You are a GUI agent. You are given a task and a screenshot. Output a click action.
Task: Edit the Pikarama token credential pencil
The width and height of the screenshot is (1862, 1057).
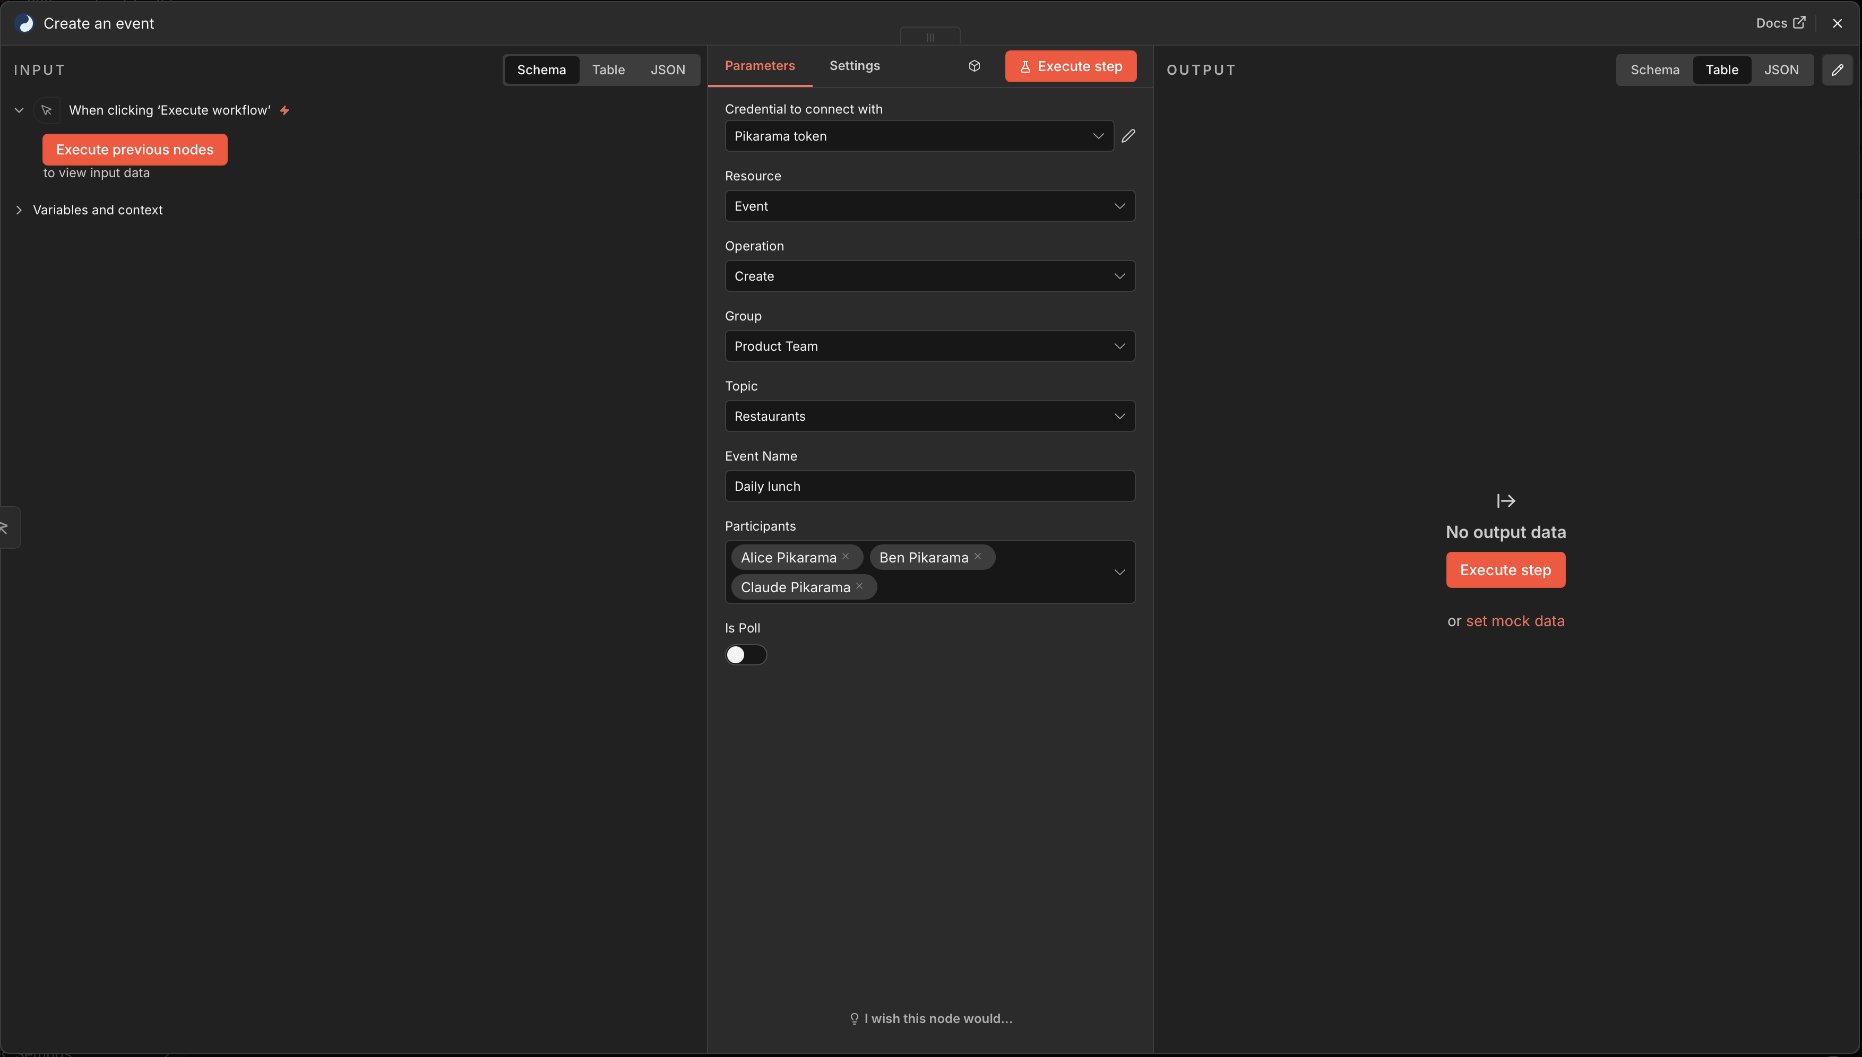pyautogui.click(x=1128, y=136)
